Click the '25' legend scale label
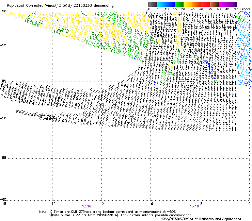The image size is (252, 221). [x=192, y=9]
